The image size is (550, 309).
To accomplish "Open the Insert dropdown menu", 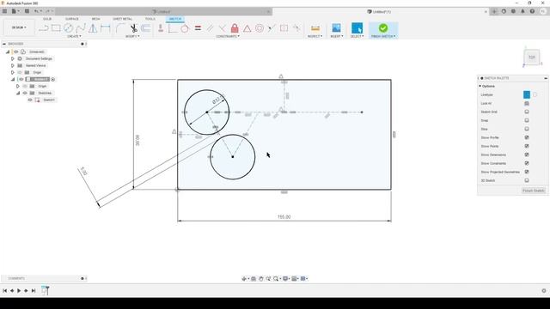I will tap(337, 36).
